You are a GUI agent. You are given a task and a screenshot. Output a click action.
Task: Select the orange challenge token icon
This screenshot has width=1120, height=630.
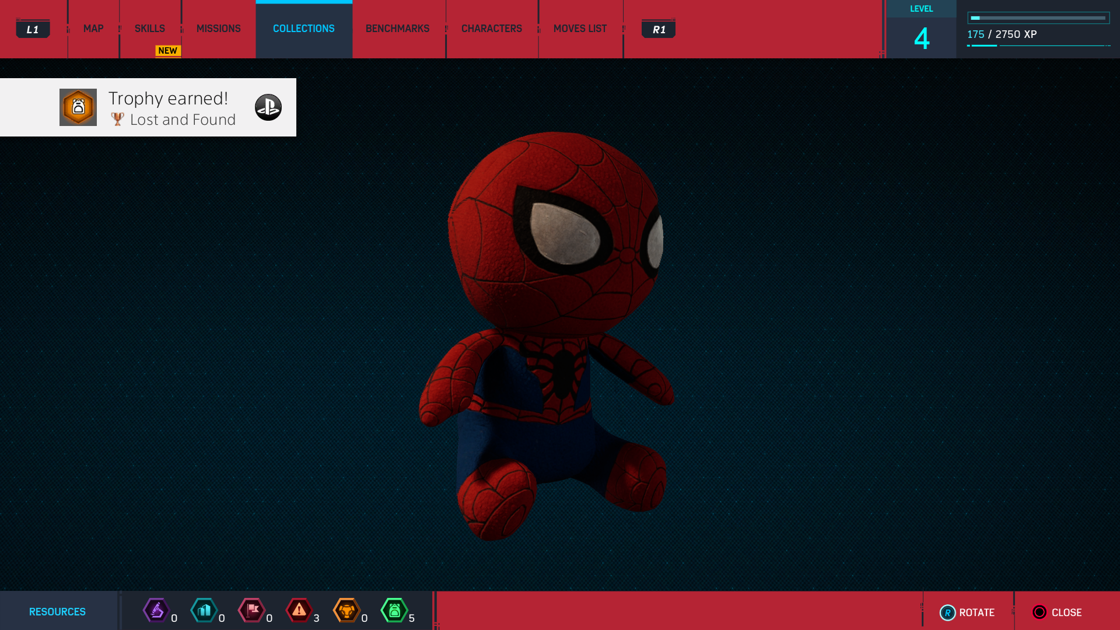(x=346, y=611)
